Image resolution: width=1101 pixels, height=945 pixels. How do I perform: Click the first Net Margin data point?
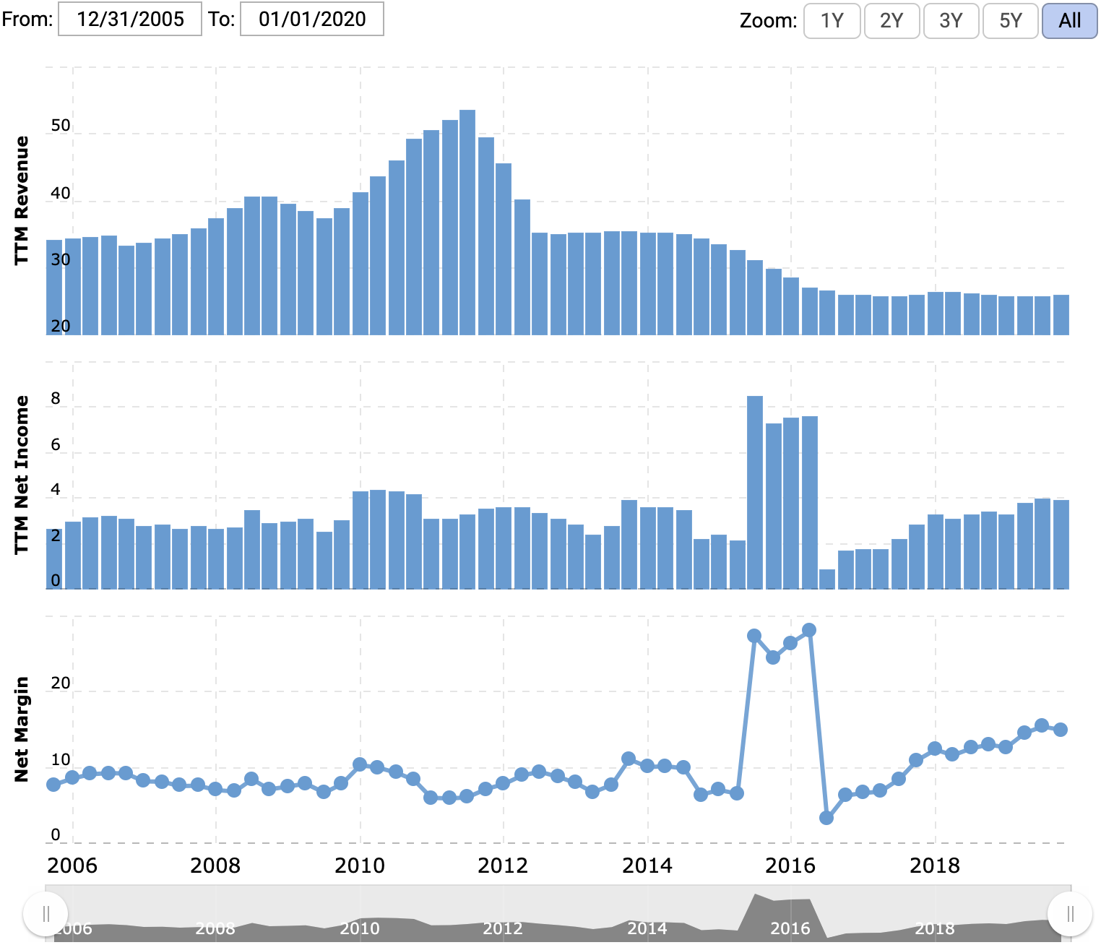(x=53, y=785)
